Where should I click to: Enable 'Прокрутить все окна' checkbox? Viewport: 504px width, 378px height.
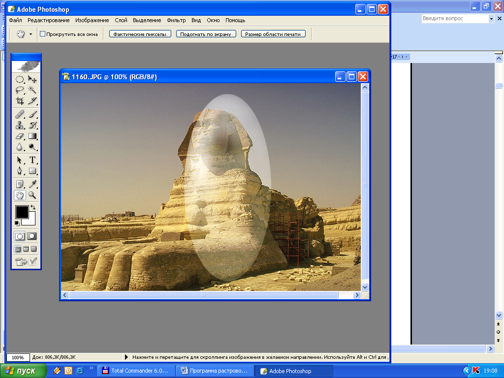[x=42, y=34]
